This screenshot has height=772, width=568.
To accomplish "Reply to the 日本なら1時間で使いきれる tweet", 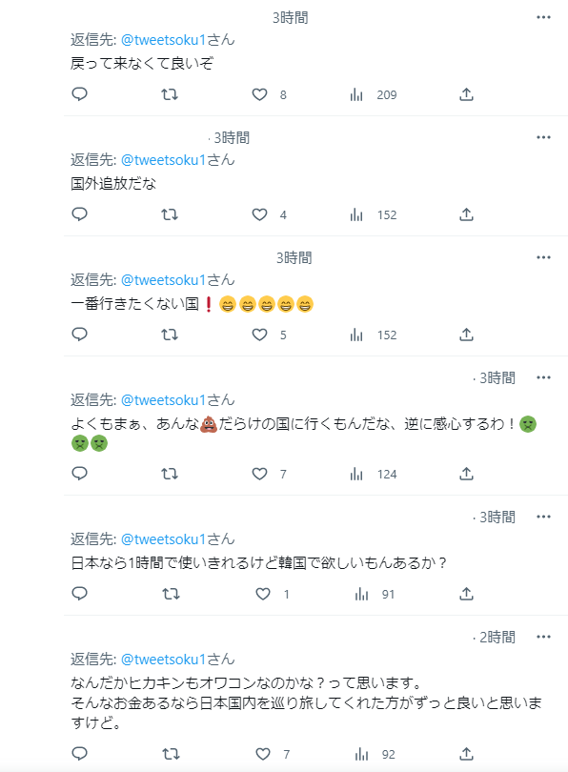I will (x=80, y=594).
